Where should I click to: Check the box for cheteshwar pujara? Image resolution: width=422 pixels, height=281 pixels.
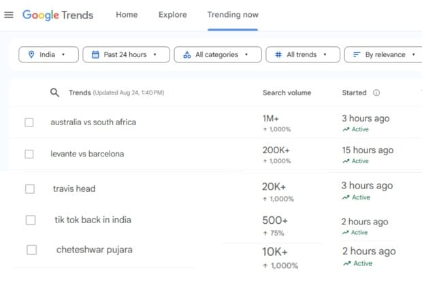(x=31, y=250)
